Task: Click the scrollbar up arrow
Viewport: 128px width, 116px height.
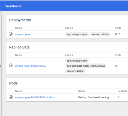Action: pyautogui.click(x=1, y=13)
